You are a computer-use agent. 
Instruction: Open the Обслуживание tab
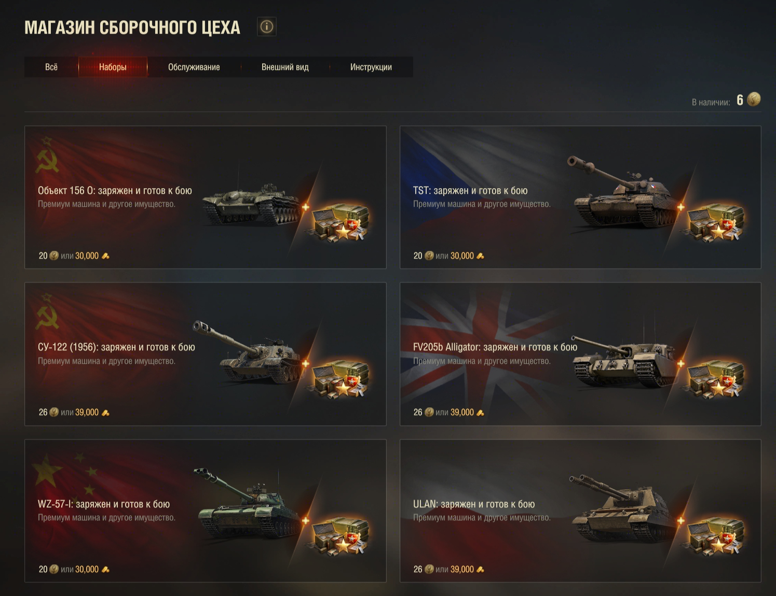[x=194, y=67]
